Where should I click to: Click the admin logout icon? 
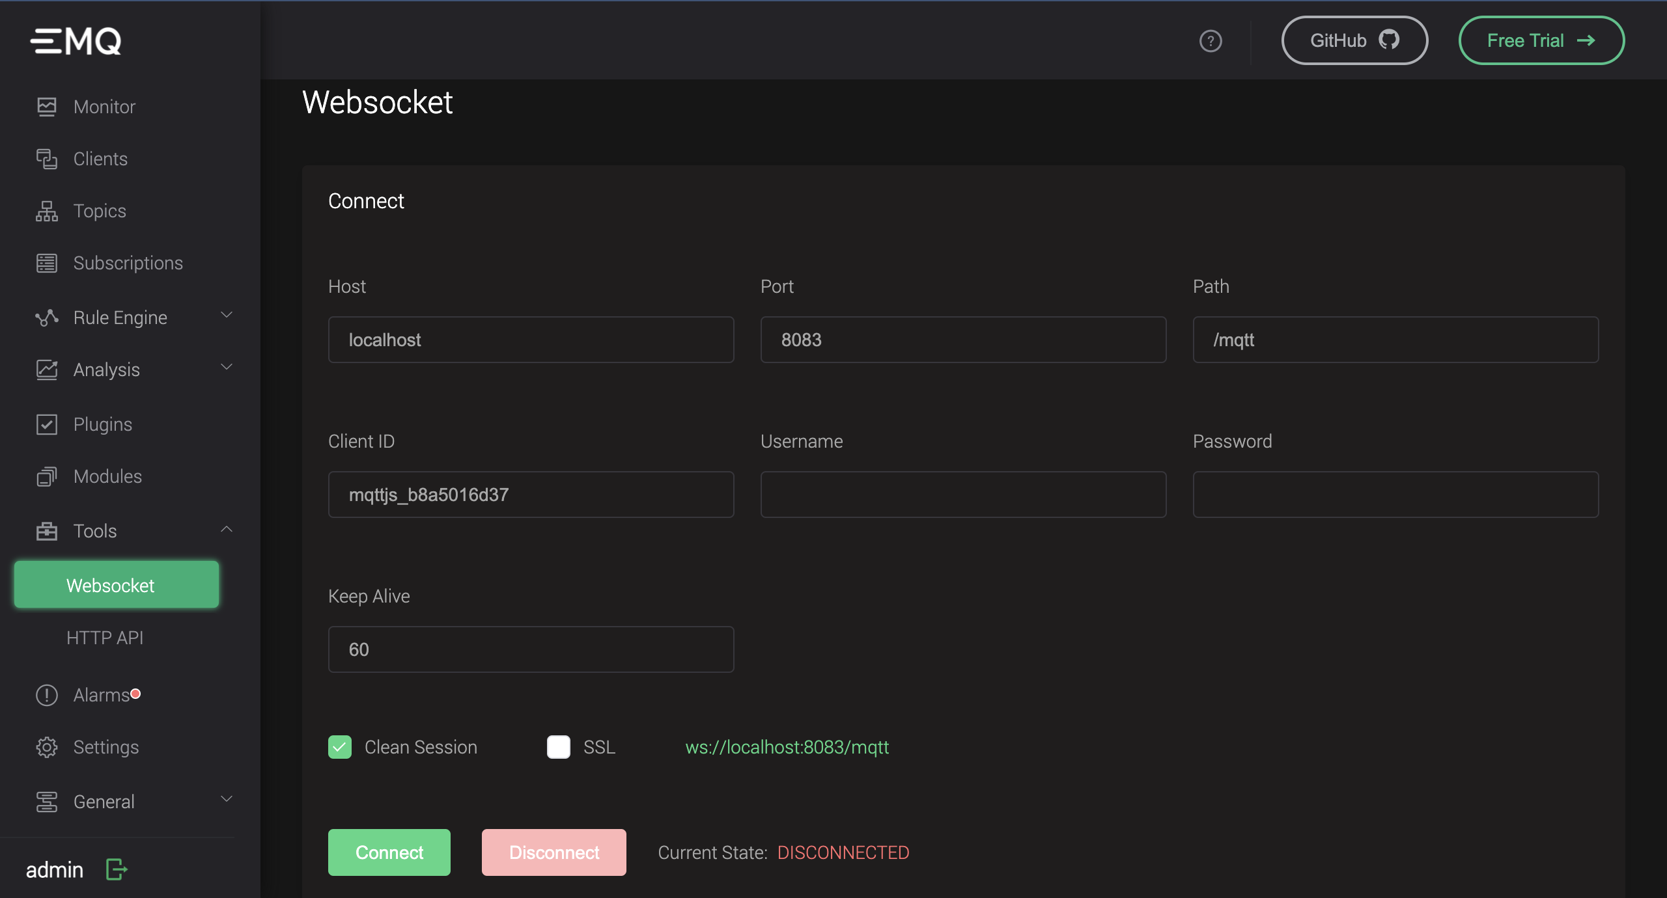[117, 869]
